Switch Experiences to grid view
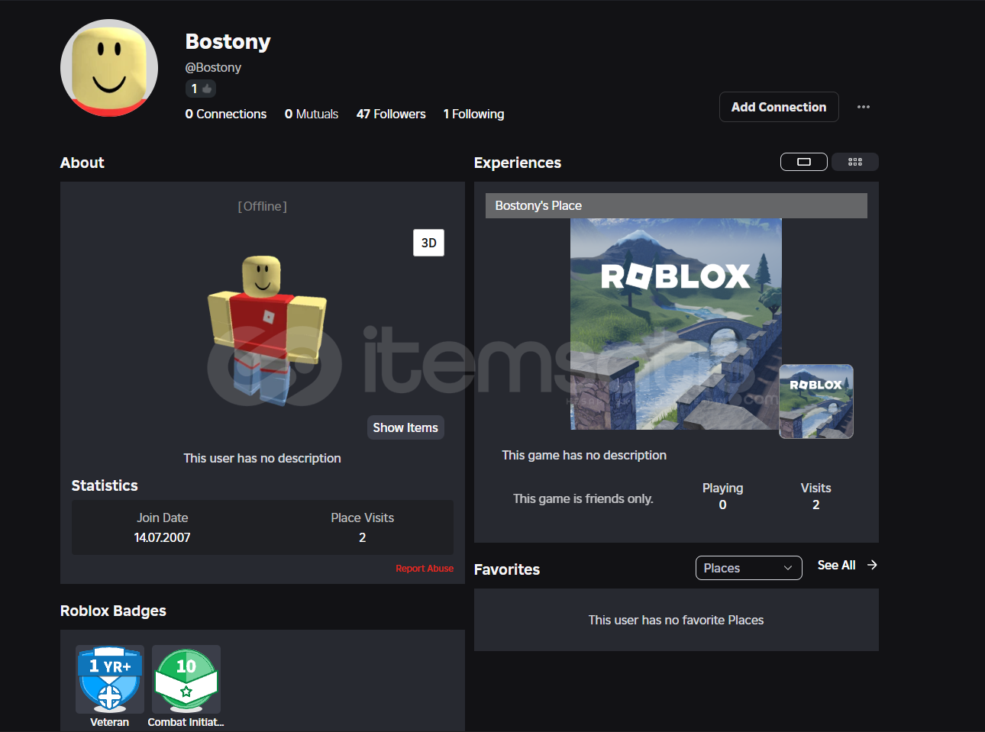The width and height of the screenshot is (985, 732). pyautogui.click(x=855, y=162)
